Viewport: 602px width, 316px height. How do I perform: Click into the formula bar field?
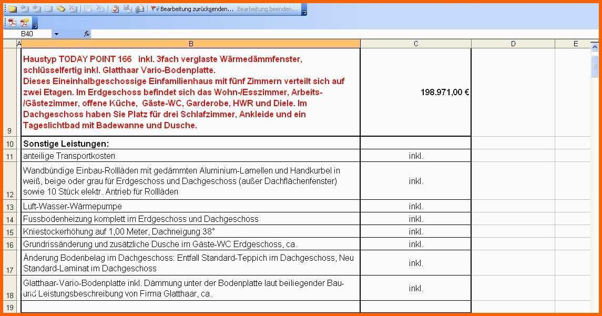coord(344,34)
